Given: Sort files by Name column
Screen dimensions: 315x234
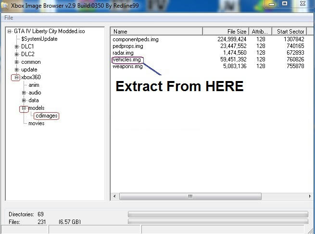Looking at the screenshot, I should click(156, 32).
